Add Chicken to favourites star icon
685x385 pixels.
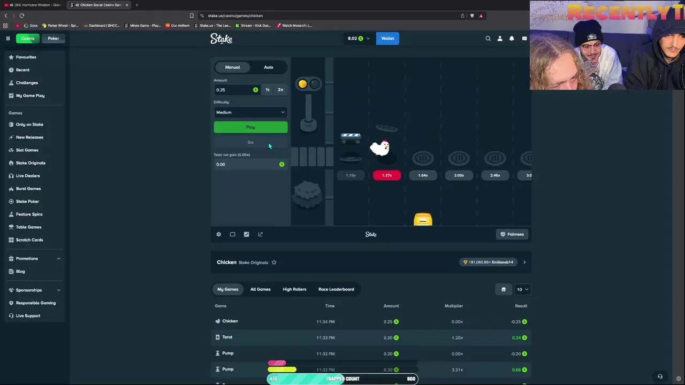coord(274,263)
